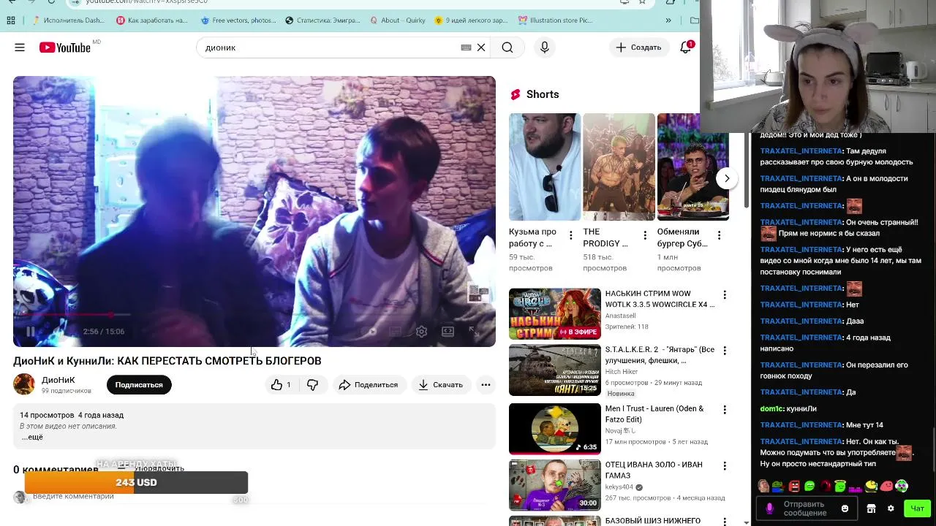Clear the search query with the X

[481, 47]
